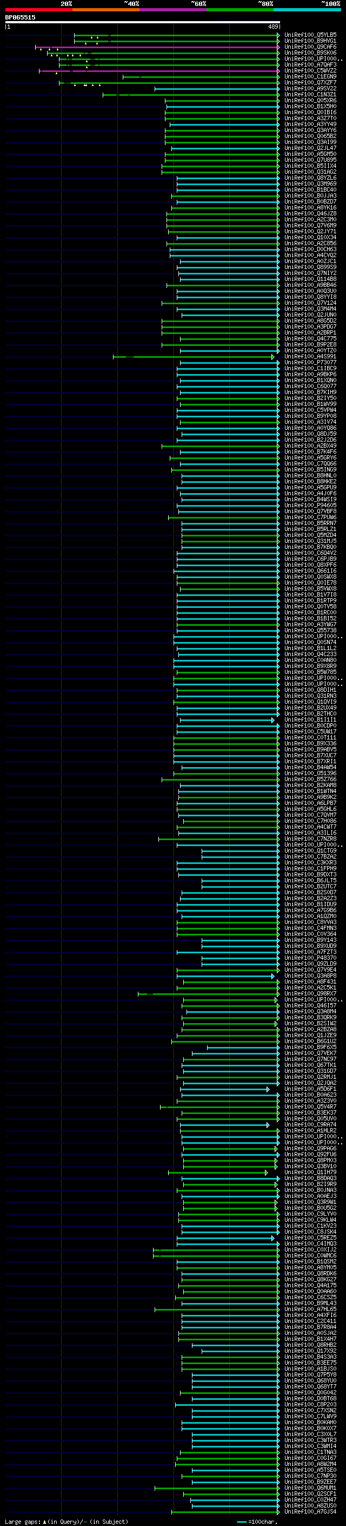Select label UniRef100_Q7U895
The height and width of the screenshot is (1526, 346).
click(x=310, y=160)
